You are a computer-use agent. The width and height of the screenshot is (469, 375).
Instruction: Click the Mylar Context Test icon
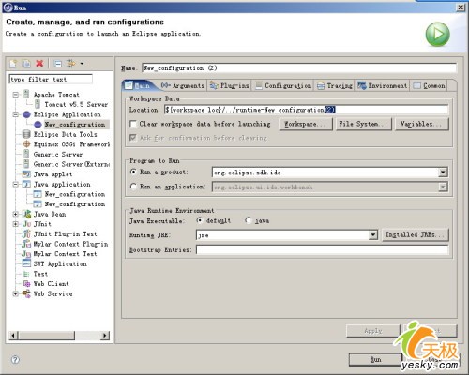[26, 254]
